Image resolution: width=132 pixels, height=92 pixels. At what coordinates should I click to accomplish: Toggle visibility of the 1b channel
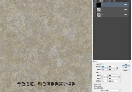pyautogui.click(x=95, y=15)
